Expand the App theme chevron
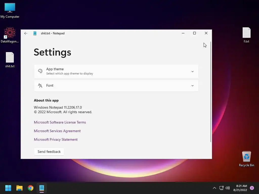 pyautogui.click(x=192, y=71)
